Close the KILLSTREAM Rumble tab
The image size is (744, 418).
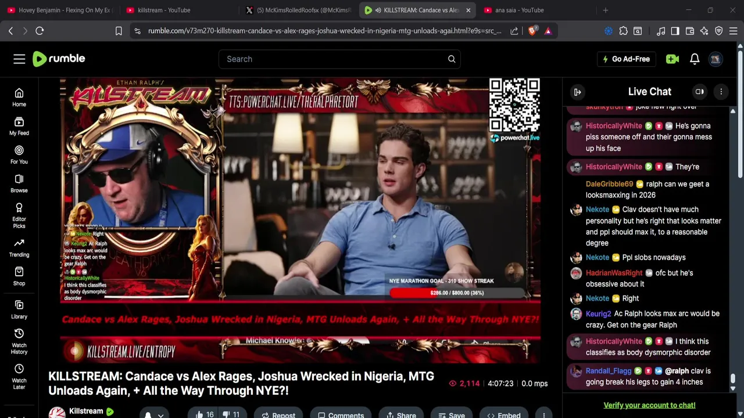click(468, 10)
